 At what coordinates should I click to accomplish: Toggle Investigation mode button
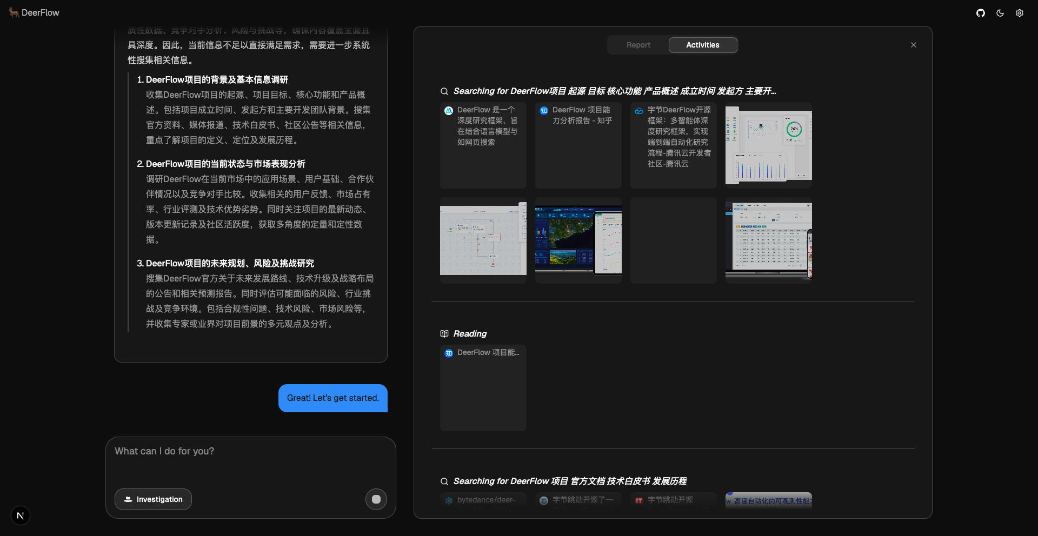(153, 499)
